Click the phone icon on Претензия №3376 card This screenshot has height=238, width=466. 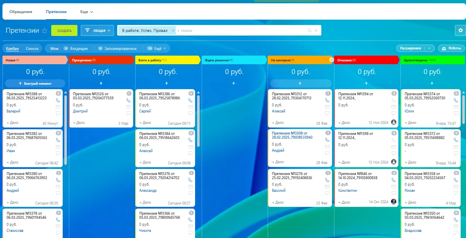click(x=191, y=180)
